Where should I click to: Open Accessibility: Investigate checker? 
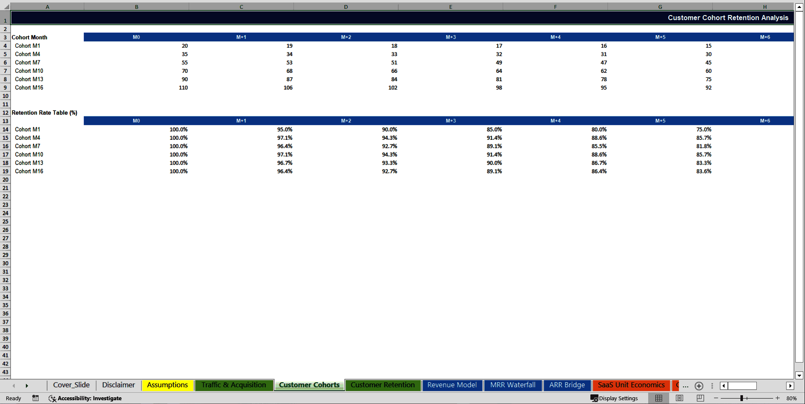coord(85,398)
